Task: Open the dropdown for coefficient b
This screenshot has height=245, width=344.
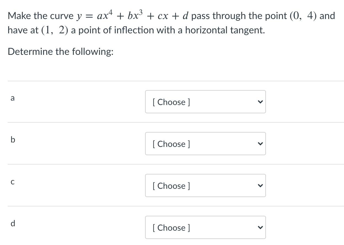Action: 205,144
